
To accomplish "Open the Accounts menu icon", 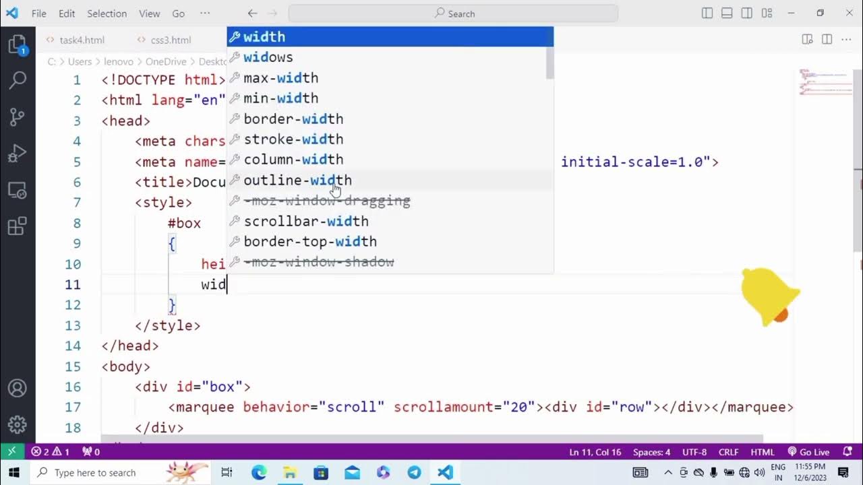I will (x=18, y=389).
